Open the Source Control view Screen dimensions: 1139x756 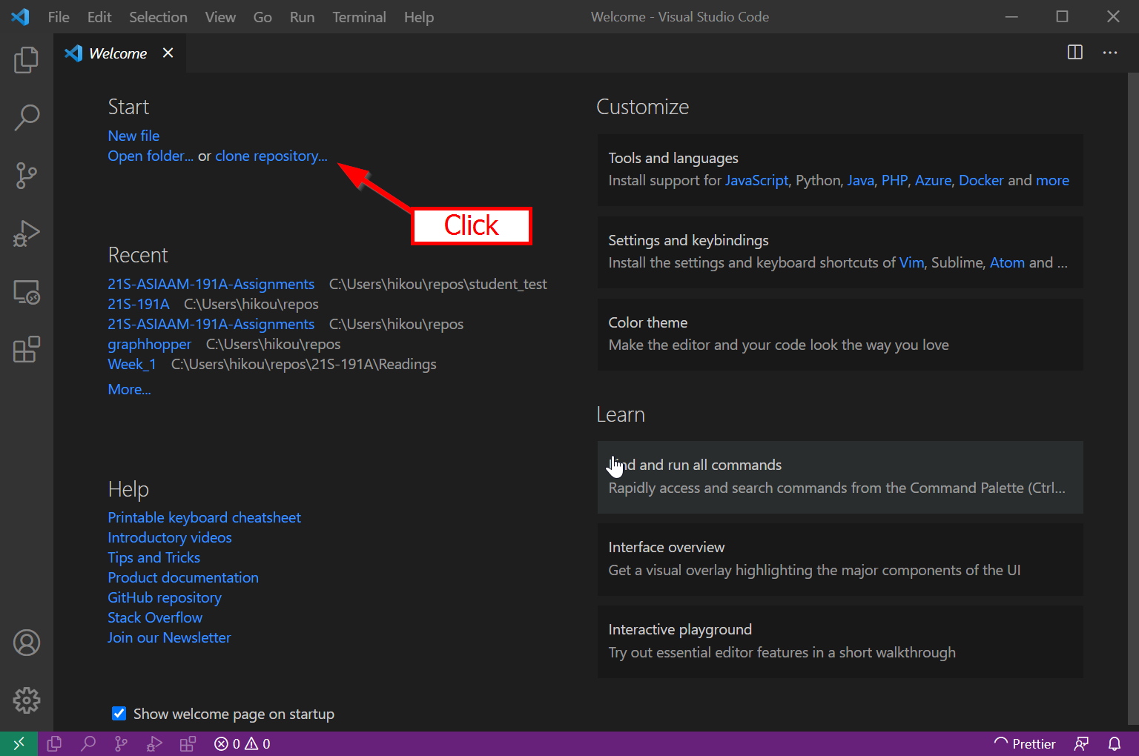point(27,176)
